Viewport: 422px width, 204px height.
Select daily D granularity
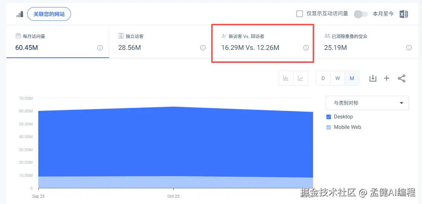(x=323, y=79)
